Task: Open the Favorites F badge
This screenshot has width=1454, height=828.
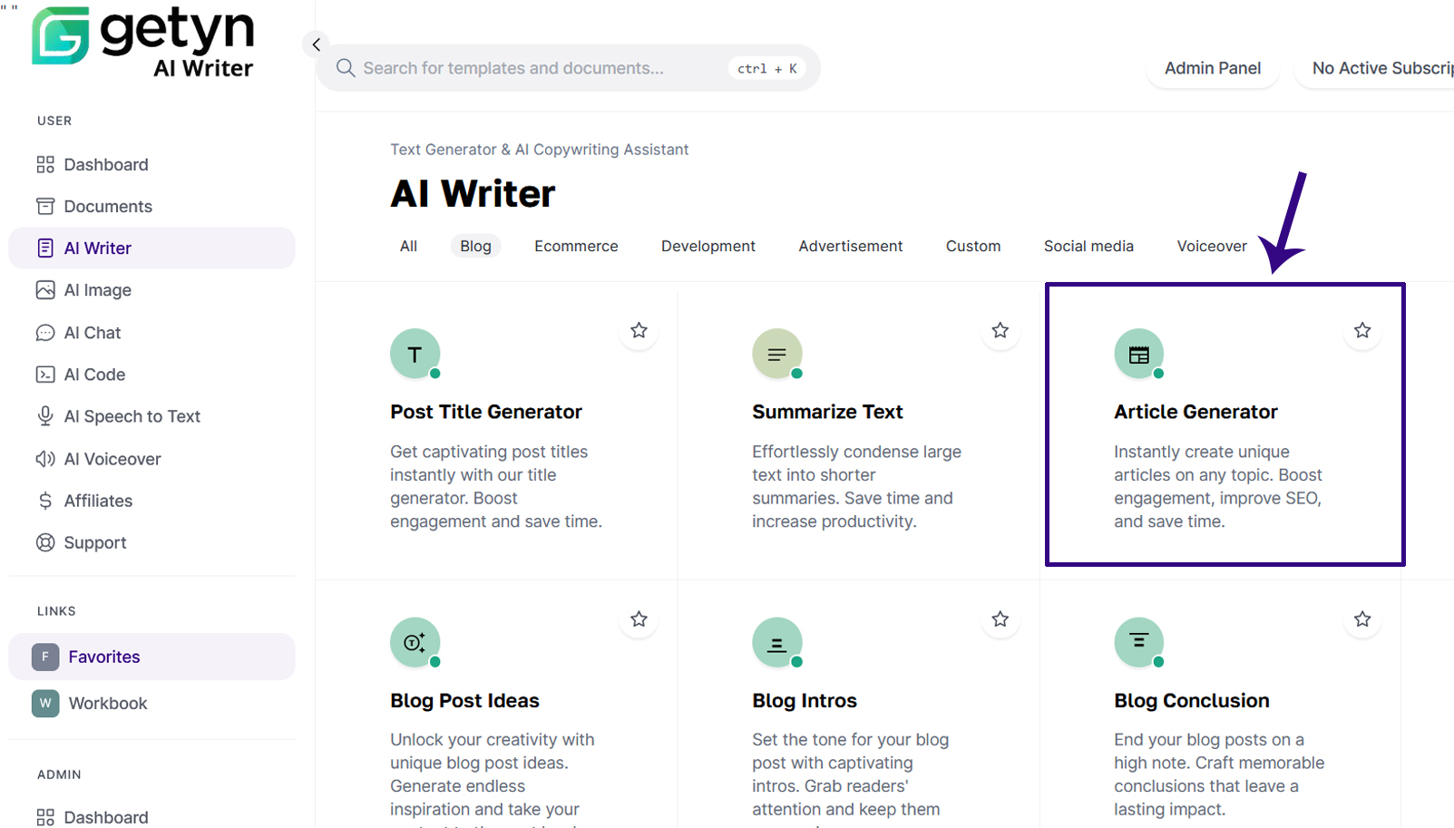Action: [45, 657]
